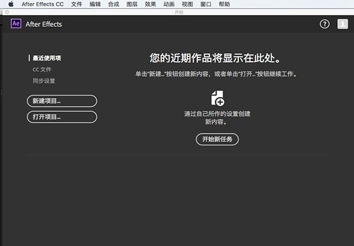Screen dimensions: 354x246
Task: Open the 帮助 menu
Action: coord(224,4)
